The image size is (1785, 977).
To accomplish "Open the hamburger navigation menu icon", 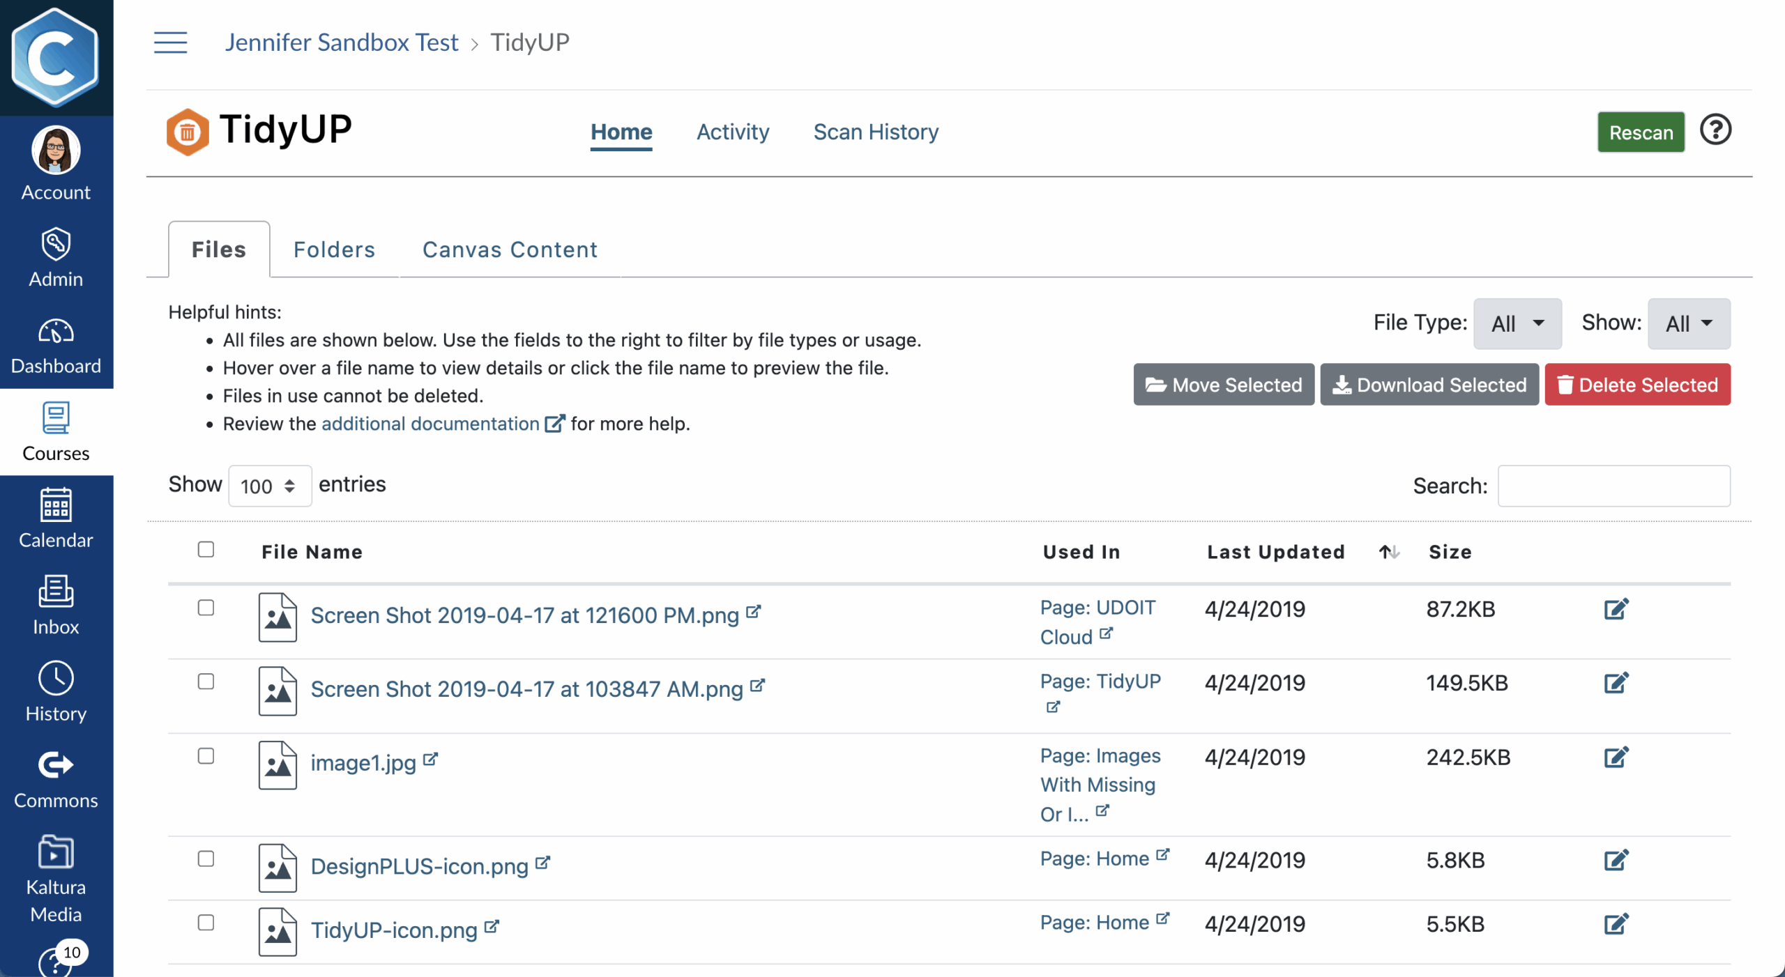I will [x=170, y=43].
